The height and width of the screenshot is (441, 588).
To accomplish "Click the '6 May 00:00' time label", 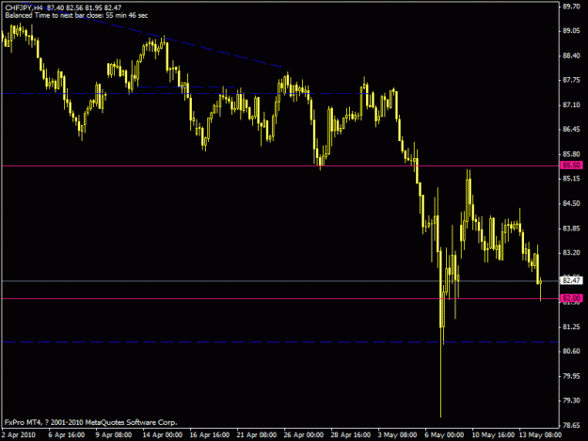I will 444,435.
